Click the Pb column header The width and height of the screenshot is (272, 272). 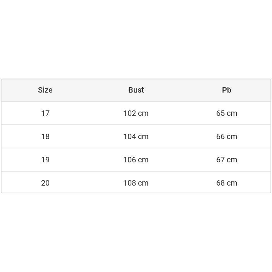[227, 90]
